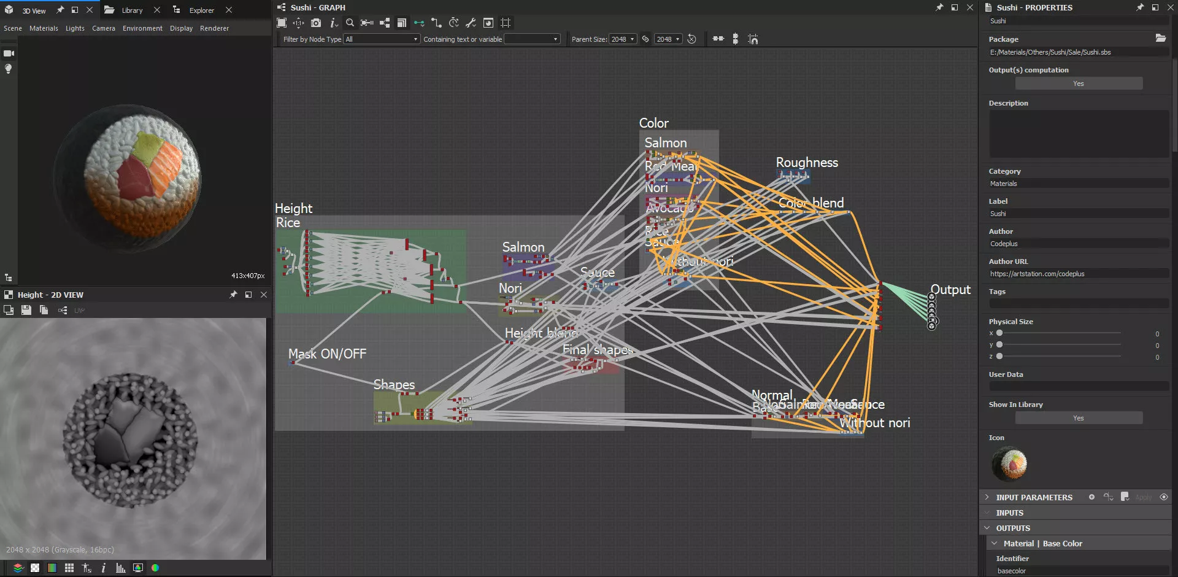Adjust the Physical Size x slider

[x=999, y=333]
